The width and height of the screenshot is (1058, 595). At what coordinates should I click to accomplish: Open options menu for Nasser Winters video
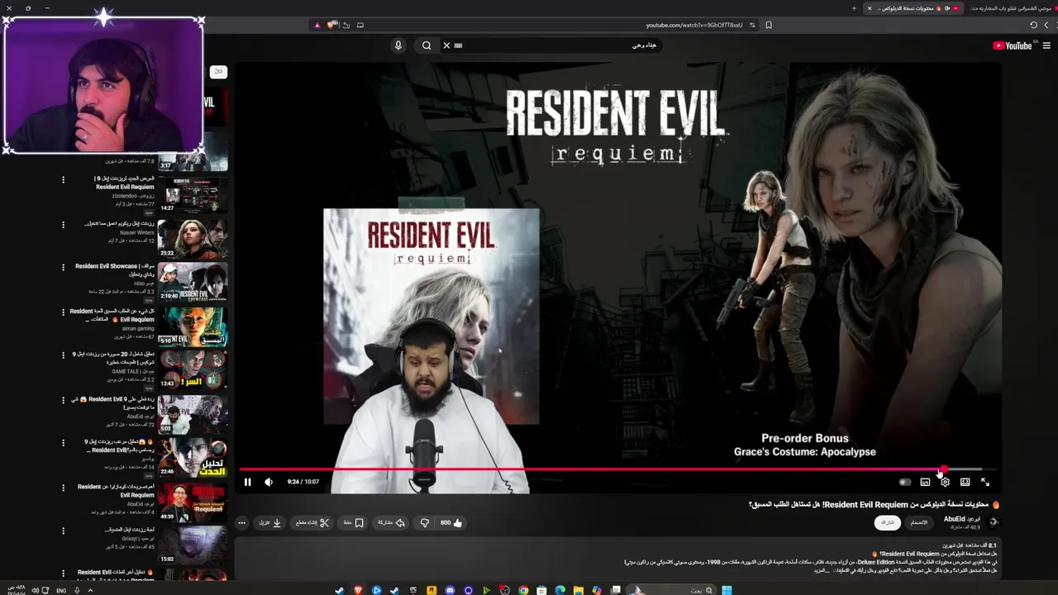63,224
